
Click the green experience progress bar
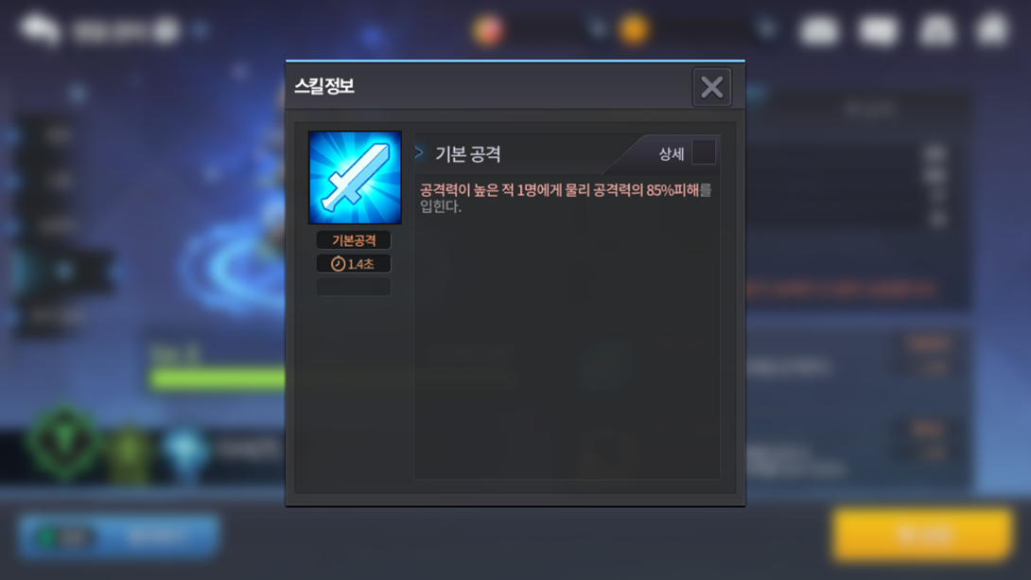pyautogui.click(x=217, y=379)
